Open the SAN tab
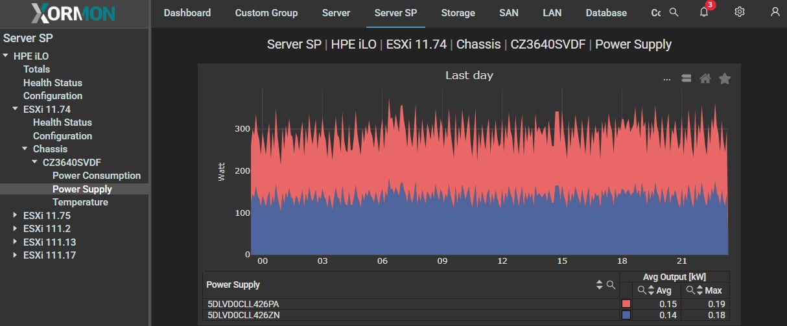The width and height of the screenshot is (787, 326). click(509, 13)
